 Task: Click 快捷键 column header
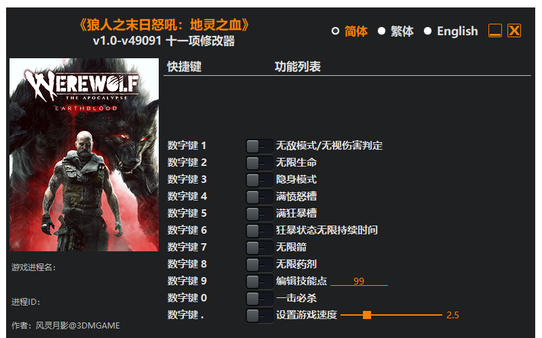point(185,66)
